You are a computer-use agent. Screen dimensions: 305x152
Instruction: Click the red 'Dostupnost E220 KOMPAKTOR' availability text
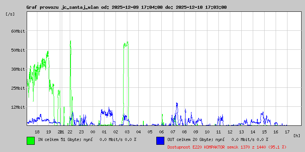coord(227,147)
